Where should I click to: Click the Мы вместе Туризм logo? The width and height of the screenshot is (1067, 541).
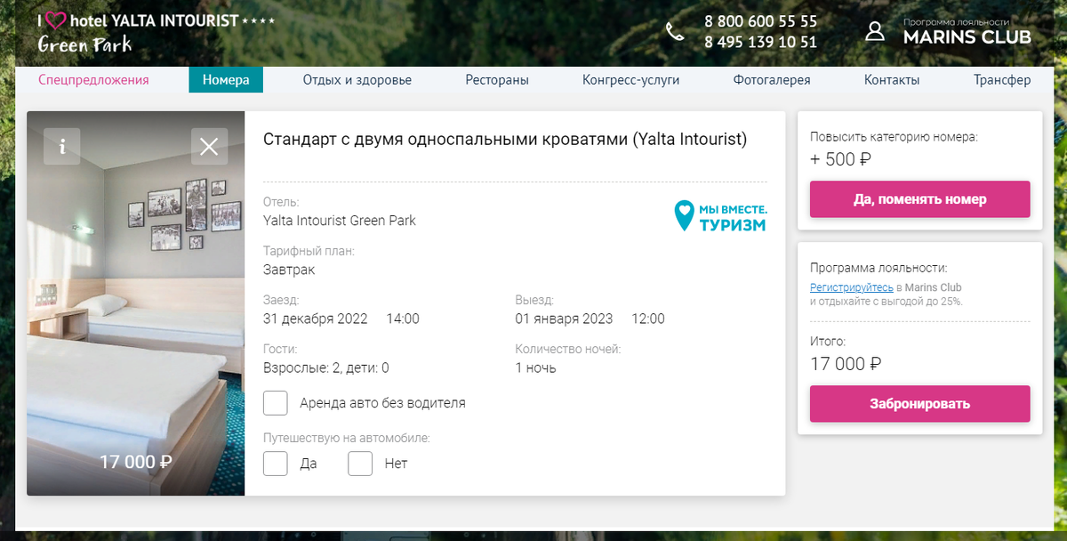(720, 216)
